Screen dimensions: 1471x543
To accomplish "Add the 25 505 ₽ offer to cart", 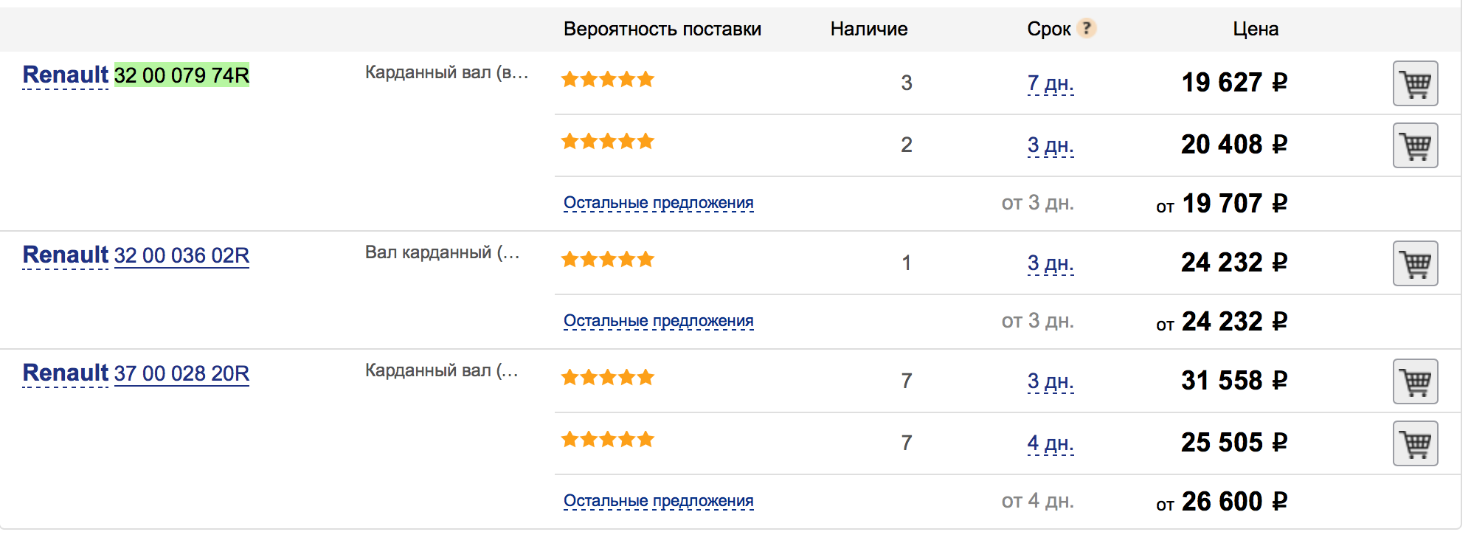I will coord(1415,443).
